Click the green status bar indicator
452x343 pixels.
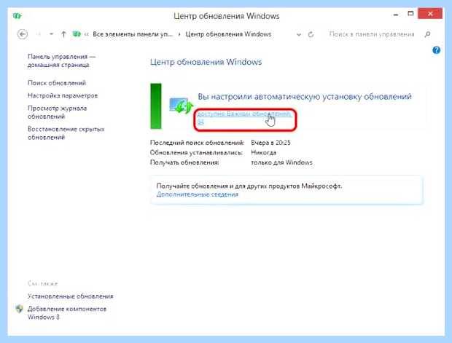(x=156, y=106)
